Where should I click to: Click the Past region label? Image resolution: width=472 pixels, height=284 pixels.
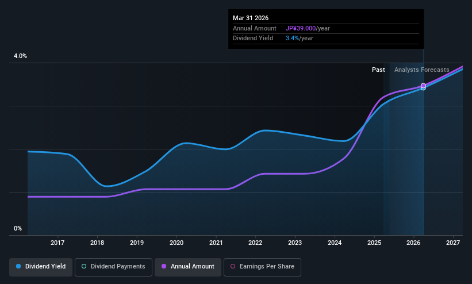[x=378, y=70]
